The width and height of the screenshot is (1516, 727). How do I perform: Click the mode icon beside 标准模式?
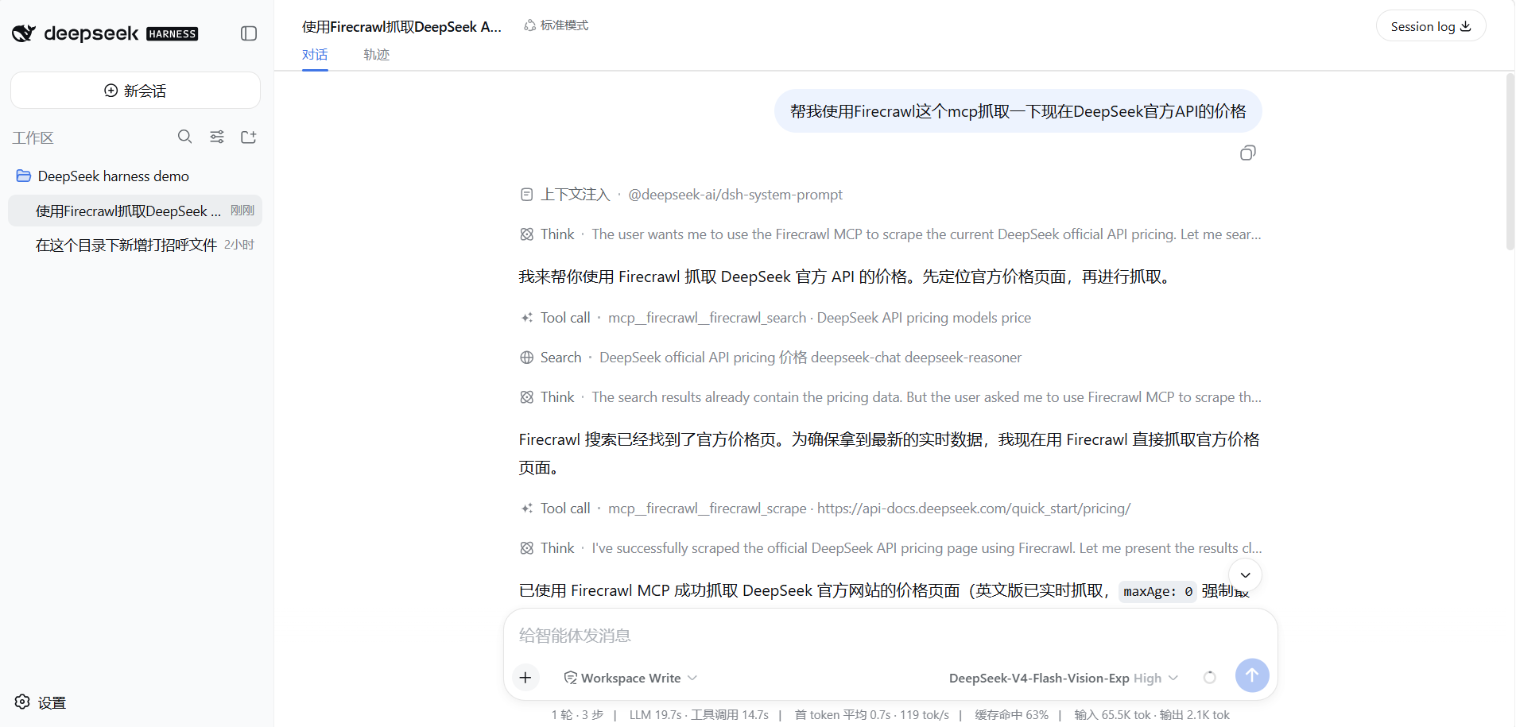point(529,25)
